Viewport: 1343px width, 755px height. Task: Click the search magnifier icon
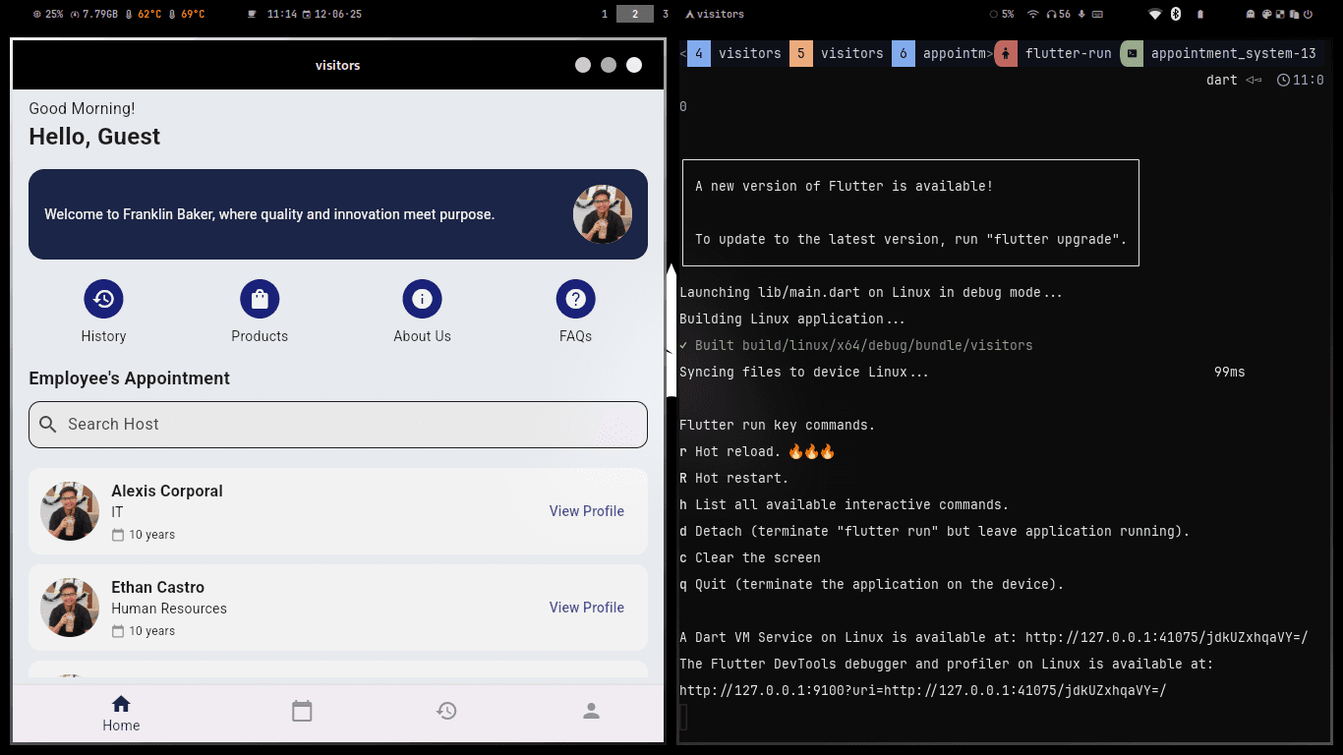click(47, 425)
